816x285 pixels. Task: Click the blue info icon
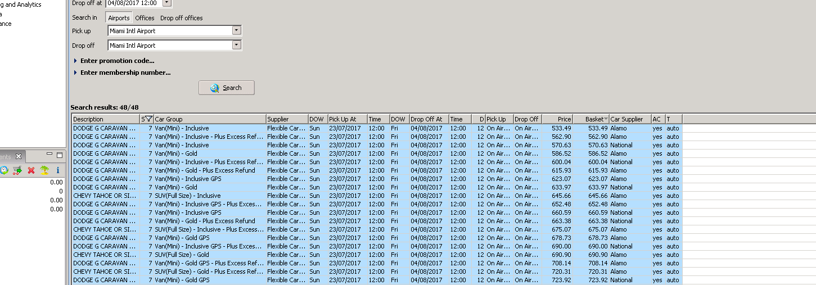point(57,170)
